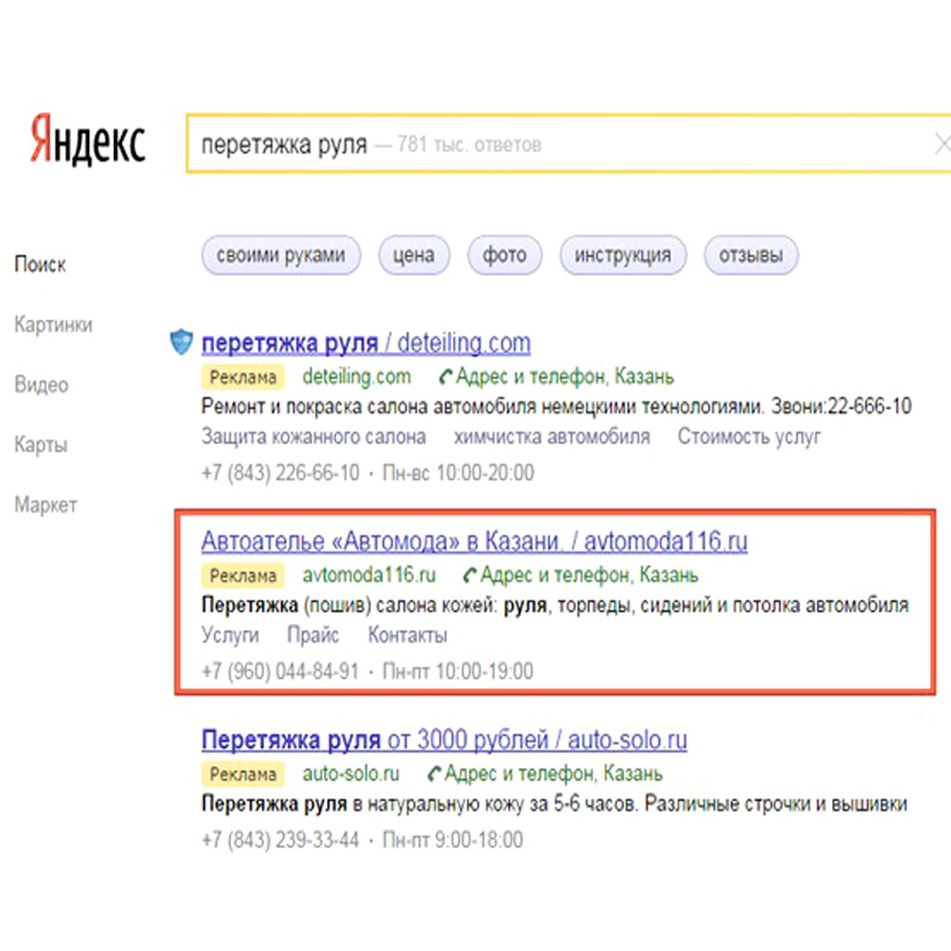Select the 'фото' suggestion chip
Image resolution: width=951 pixels, height=951 pixels.
coord(504,255)
